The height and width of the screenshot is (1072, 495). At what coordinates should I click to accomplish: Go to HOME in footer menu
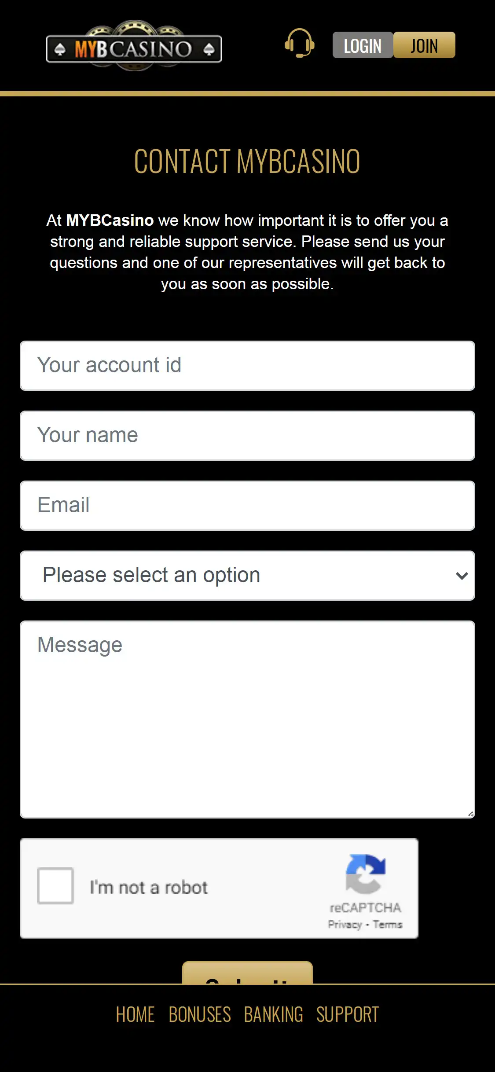tap(135, 1014)
